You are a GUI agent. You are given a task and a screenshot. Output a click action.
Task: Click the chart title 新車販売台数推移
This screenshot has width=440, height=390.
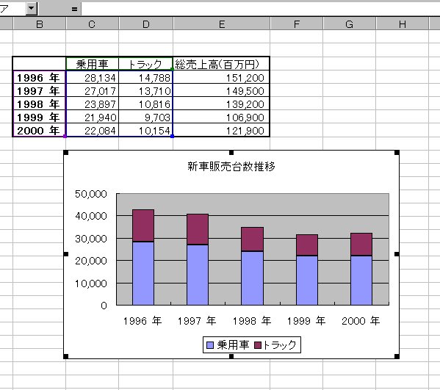[x=231, y=167]
